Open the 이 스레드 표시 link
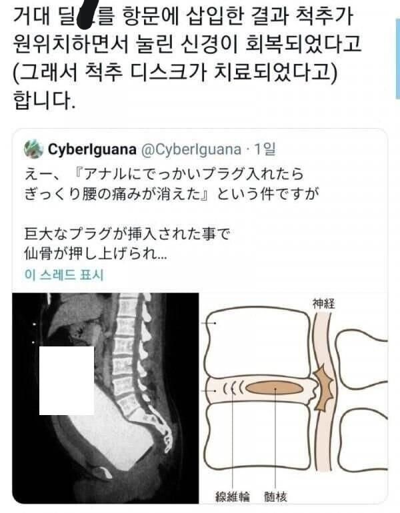400x513 pixels. 64,274
